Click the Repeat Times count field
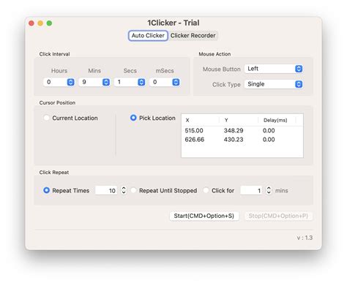This screenshot has height=283, width=347. tap(106, 190)
